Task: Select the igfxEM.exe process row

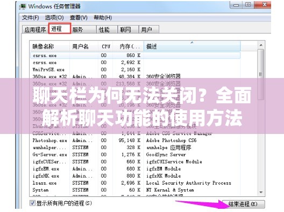Action: coord(136,169)
